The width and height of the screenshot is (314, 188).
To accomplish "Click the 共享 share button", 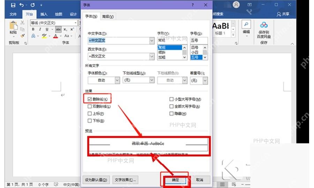I will click(283, 14).
